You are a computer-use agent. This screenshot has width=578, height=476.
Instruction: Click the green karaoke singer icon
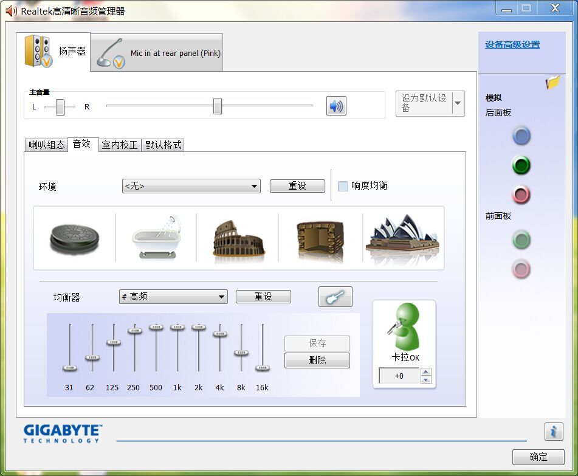point(404,326)
